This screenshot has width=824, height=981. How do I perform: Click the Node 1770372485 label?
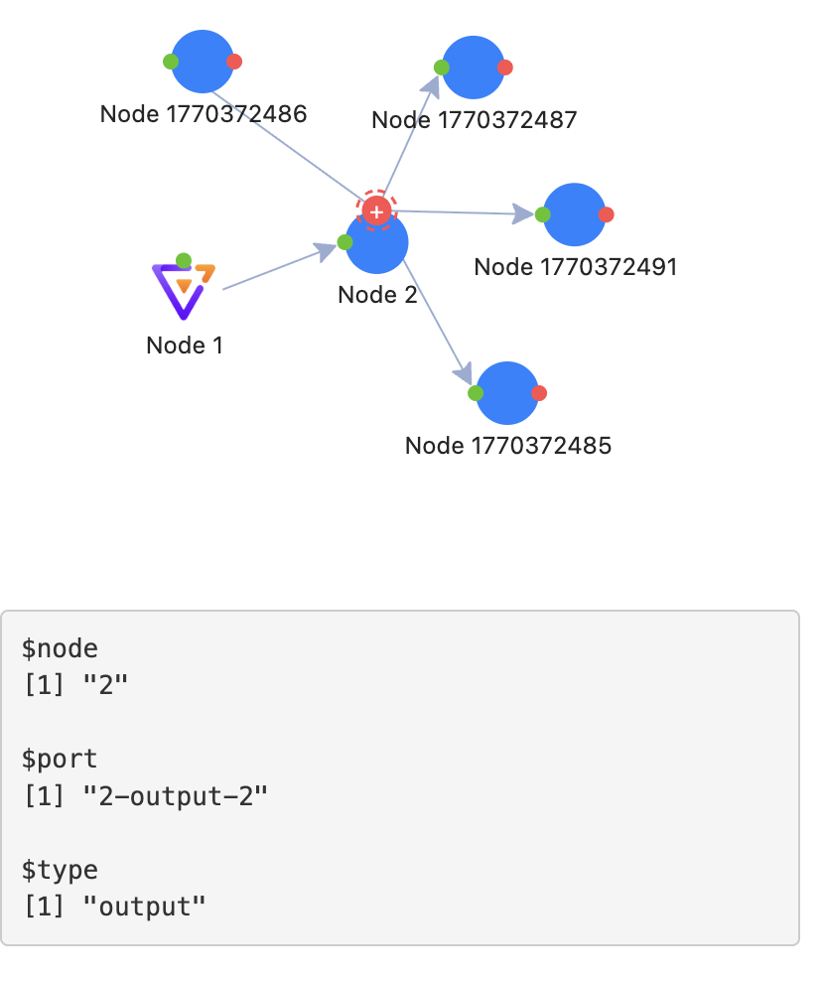[x=508, y=446]
